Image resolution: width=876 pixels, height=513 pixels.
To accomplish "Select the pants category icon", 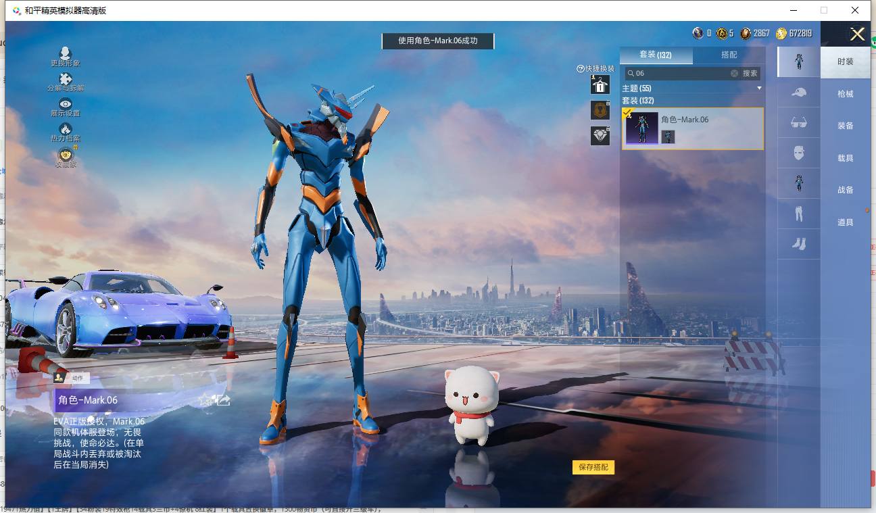I will pos(799,214).
